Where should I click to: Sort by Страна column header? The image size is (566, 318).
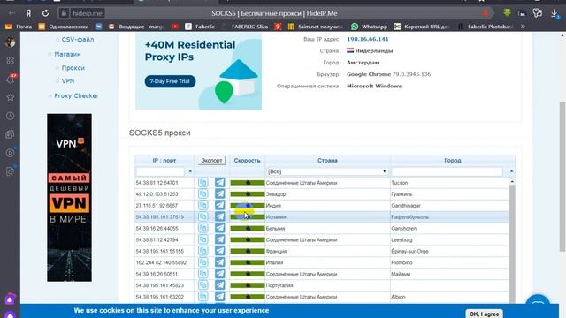tap(327, 161)
